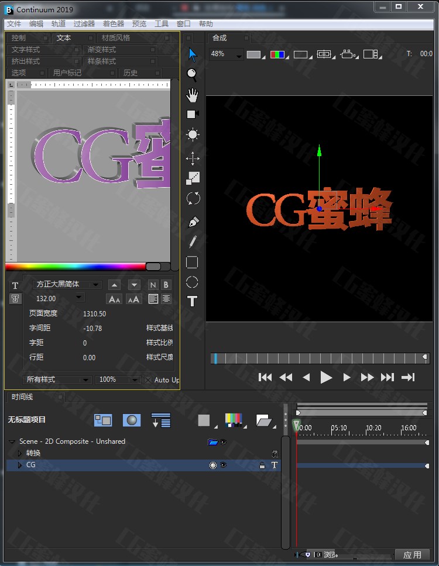Viewport: 439px width, 566px height.
Task: Click the large-small caps Aa icon
Action: point(114,299)
